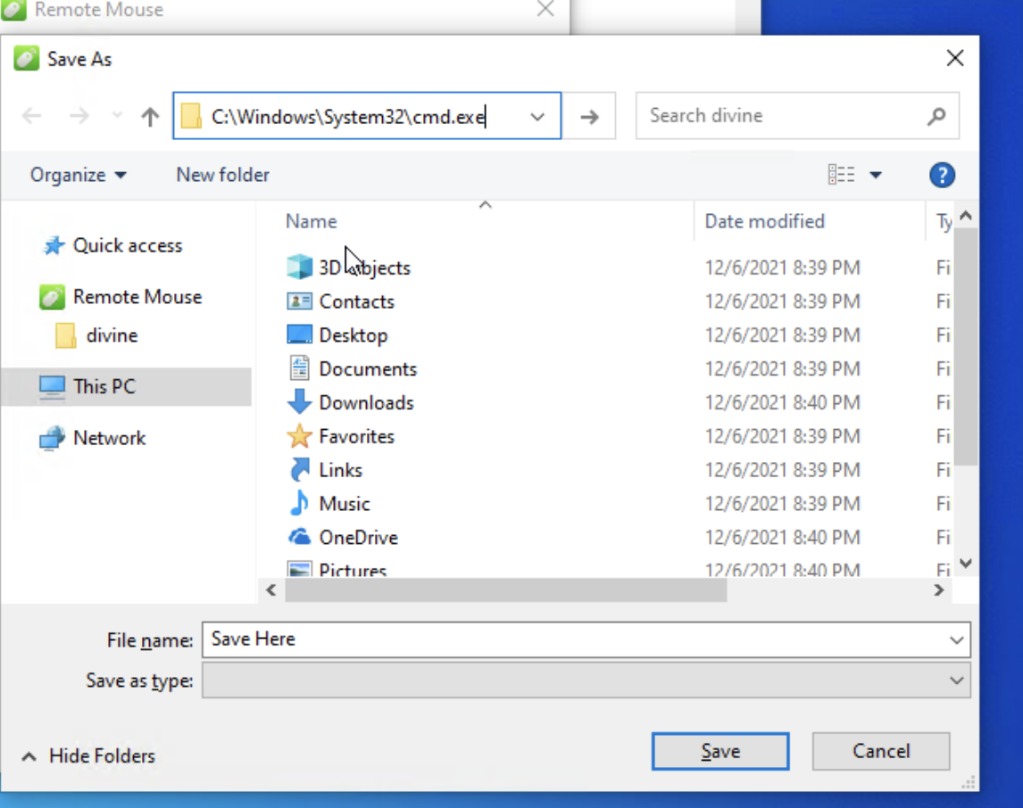The width and height of the screenshot is (1023, 808).
Task: Click the Remote Mouse sidebar icon
Action: pyautogui.click(x=52, y=297)
